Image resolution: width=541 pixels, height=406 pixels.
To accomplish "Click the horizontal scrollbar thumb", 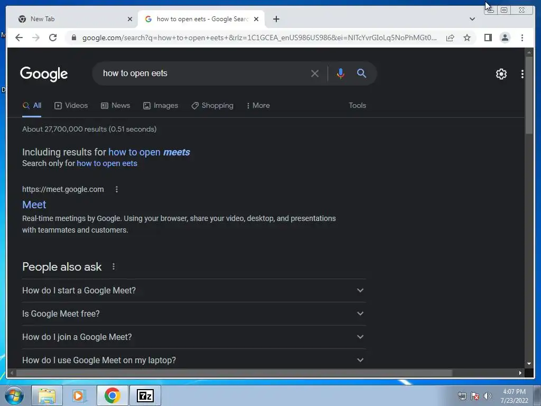I will coord(234,373).
